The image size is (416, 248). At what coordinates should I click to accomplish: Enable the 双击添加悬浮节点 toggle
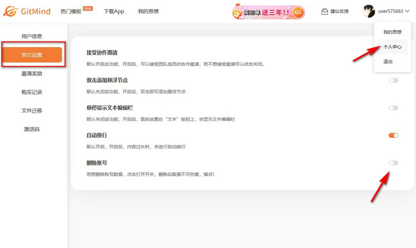tap(393, 80)
